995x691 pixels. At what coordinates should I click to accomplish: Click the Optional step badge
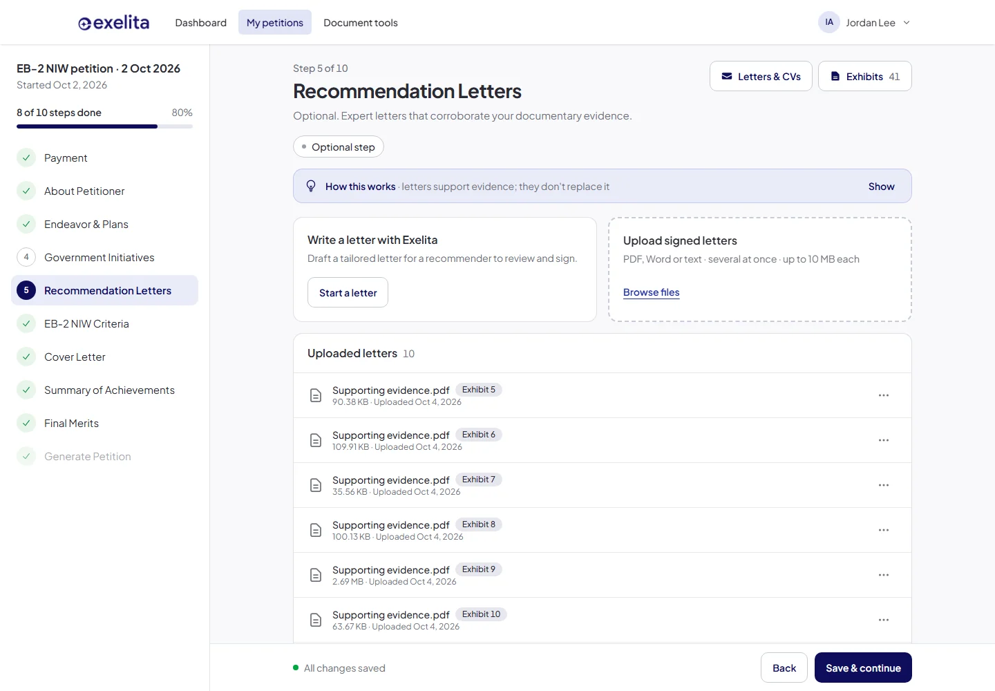[x=339, y=146]
